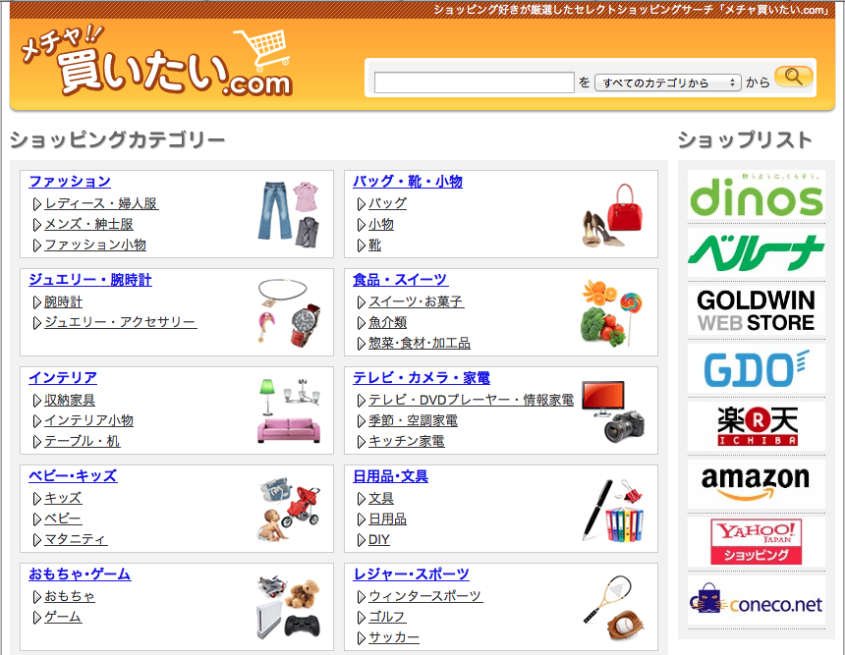Viewport: 845px width, 655px height.
Task: Click the dinos shop logo
Action: (x=755, y=199)
